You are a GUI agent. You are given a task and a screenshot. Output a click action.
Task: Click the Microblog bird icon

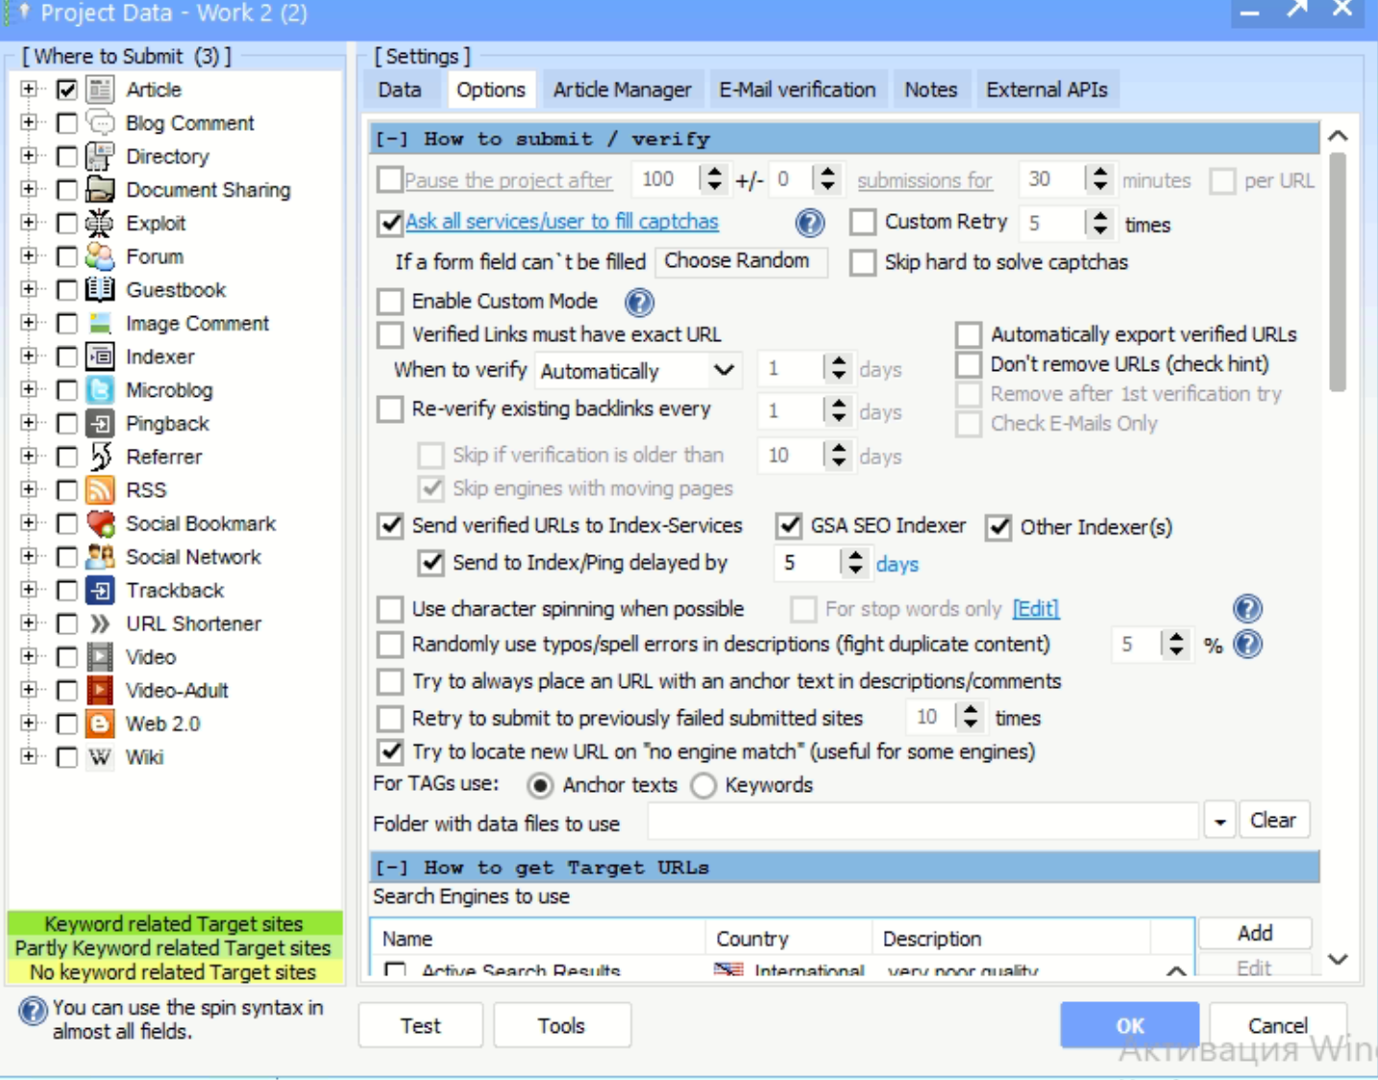click(100, 390)
